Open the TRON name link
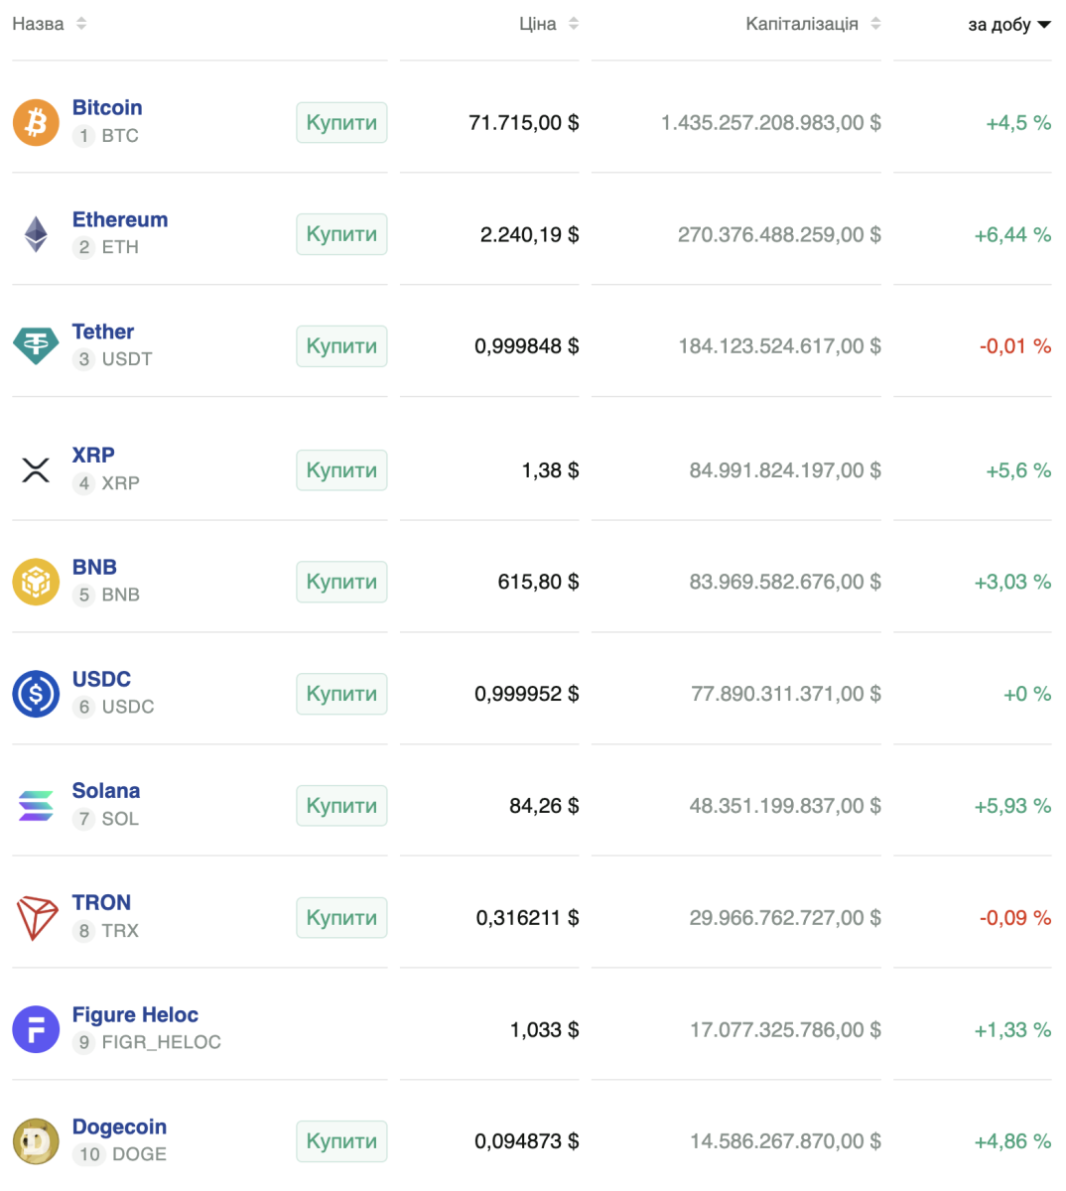 click(x=101, y=902)
